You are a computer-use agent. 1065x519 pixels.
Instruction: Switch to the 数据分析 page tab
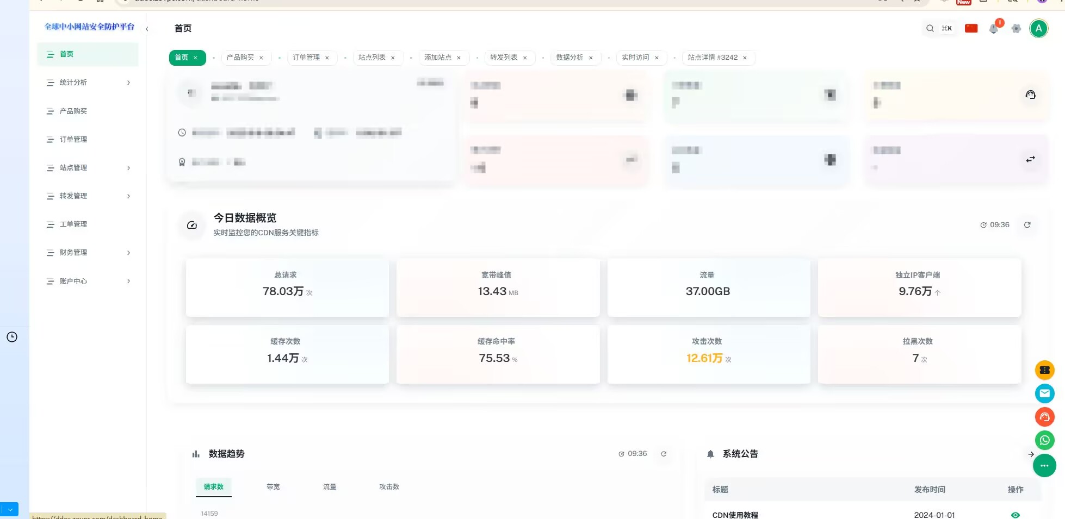569,58
